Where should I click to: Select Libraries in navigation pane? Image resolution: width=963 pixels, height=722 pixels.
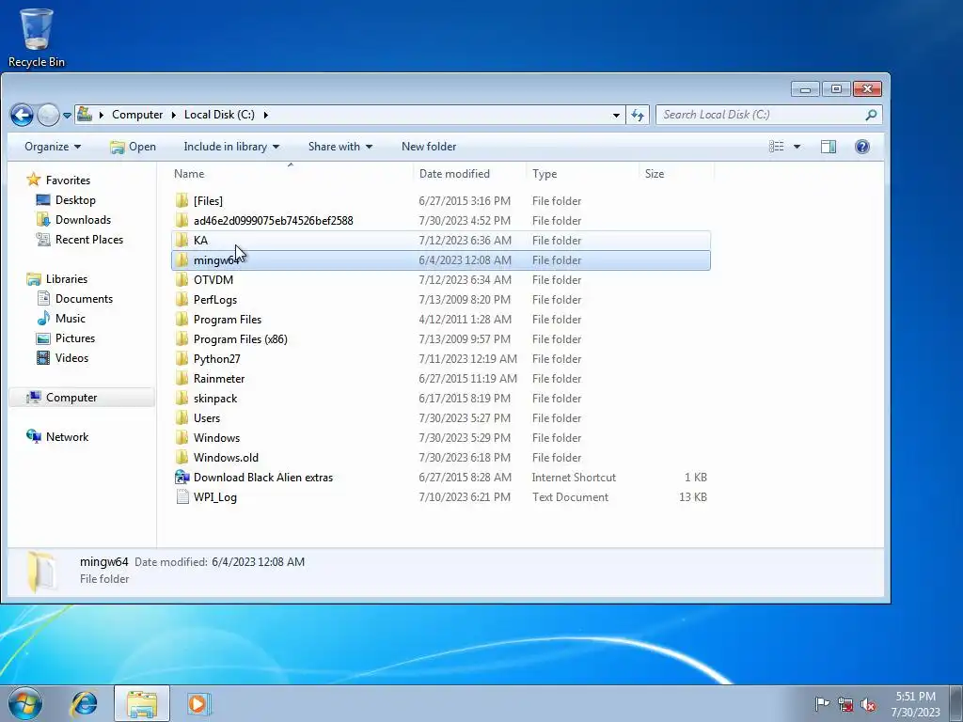[x=67, y=278]
